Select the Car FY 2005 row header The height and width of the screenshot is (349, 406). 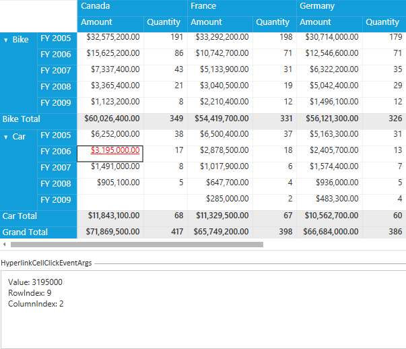coord(57,137)
